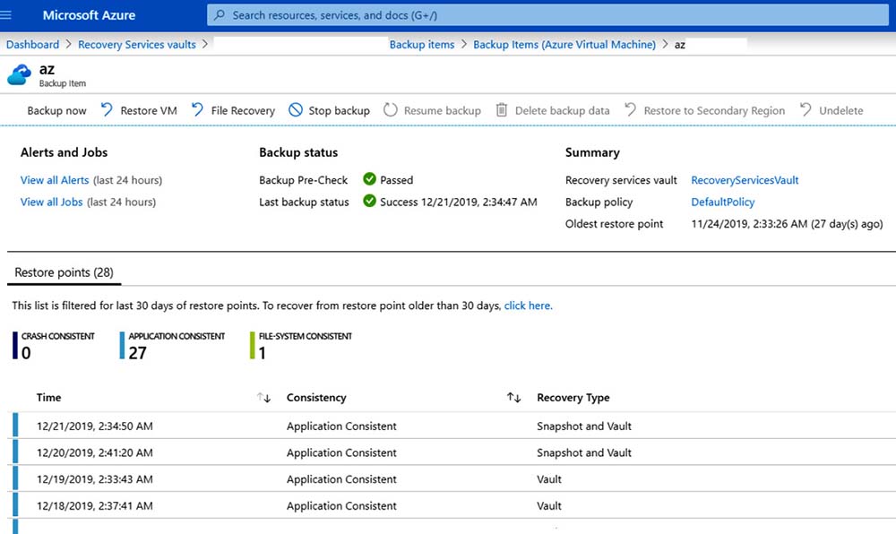896x534 pixels.
Task: Open View all Jobs link
Action: point(51,202)
